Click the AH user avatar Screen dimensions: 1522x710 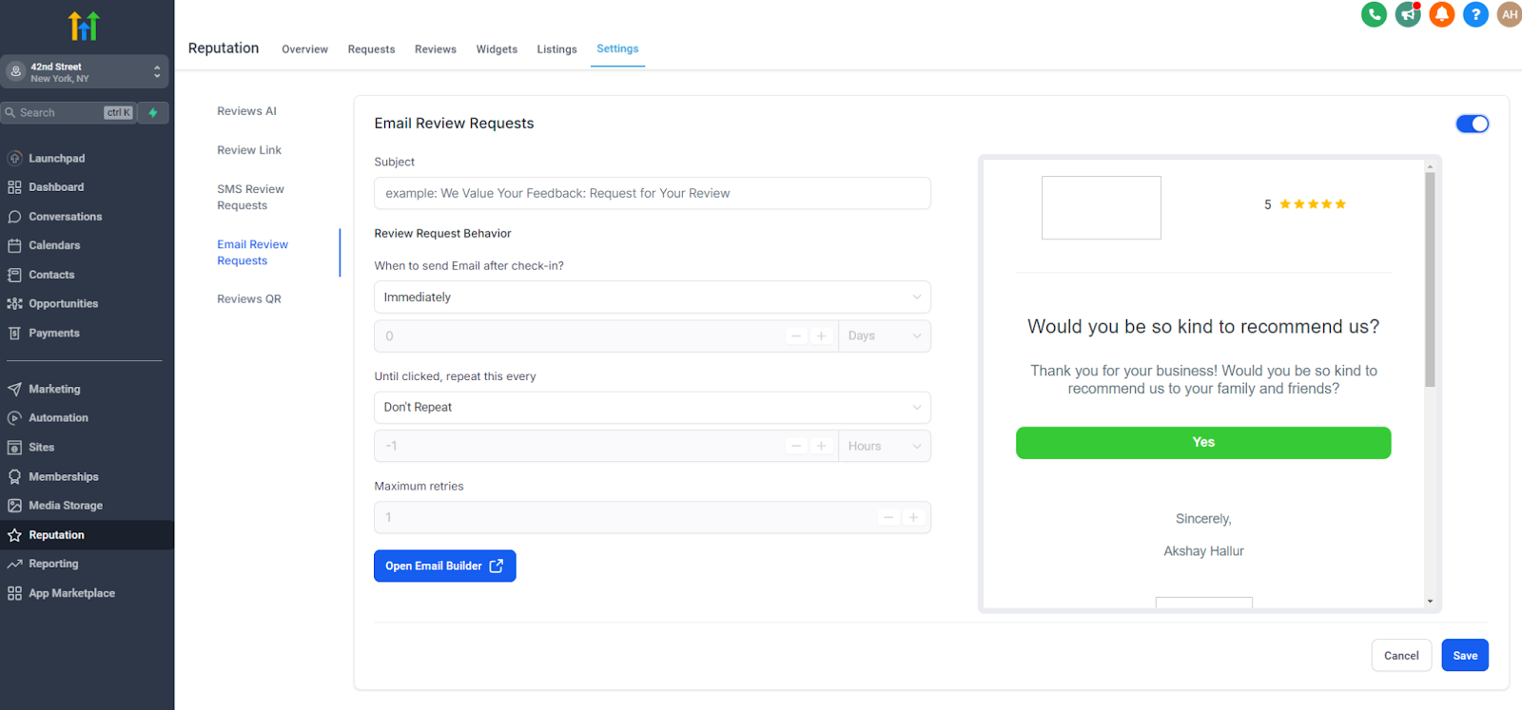[1509, 14]
